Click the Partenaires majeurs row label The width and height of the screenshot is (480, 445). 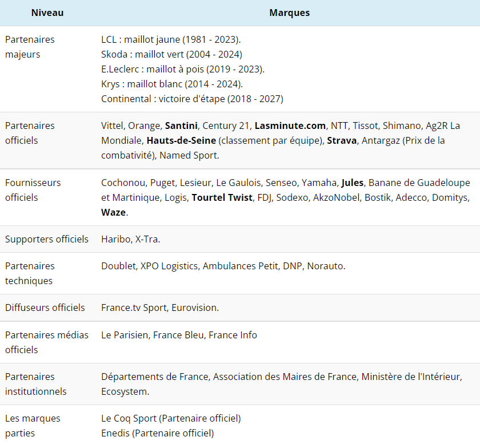(30, 47)
